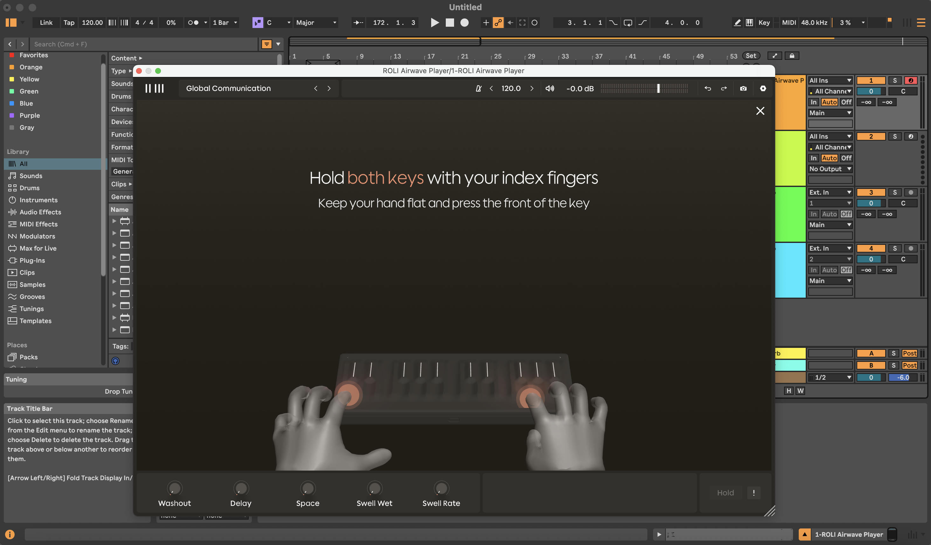Click the Stop button in transport
Image resolution: width=931 pixels, height=545 pixels.
click(x=450, y=23)
